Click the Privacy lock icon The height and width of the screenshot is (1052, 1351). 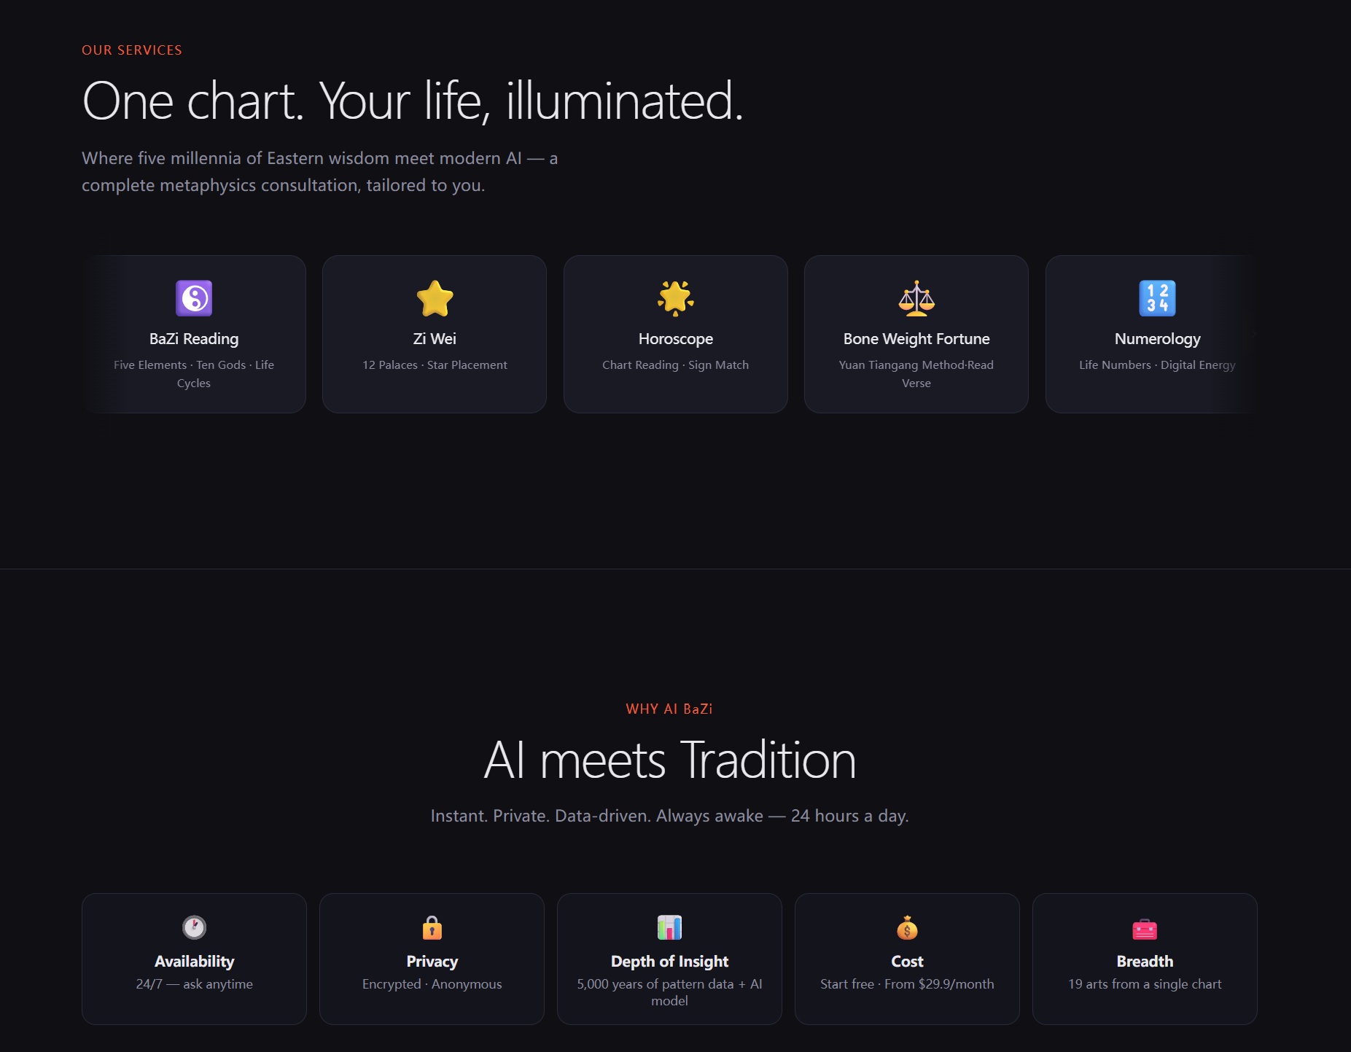point(432,927)
